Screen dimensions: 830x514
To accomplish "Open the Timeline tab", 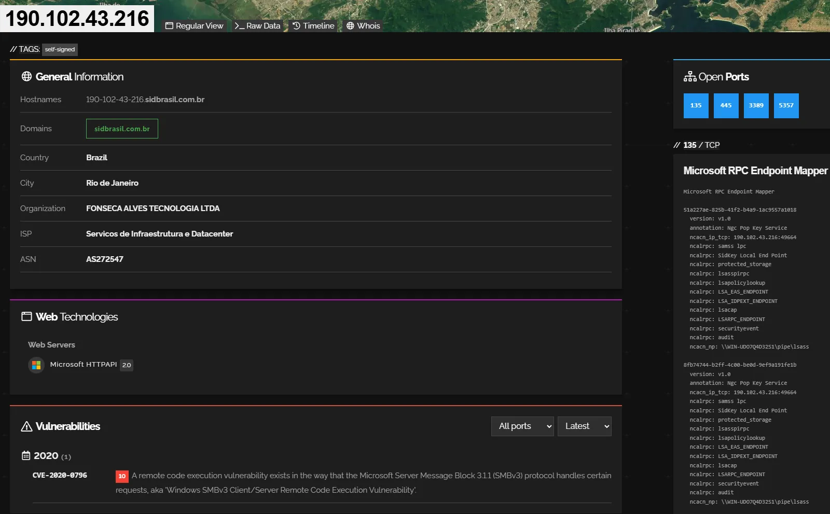I will tap(313, 26).
